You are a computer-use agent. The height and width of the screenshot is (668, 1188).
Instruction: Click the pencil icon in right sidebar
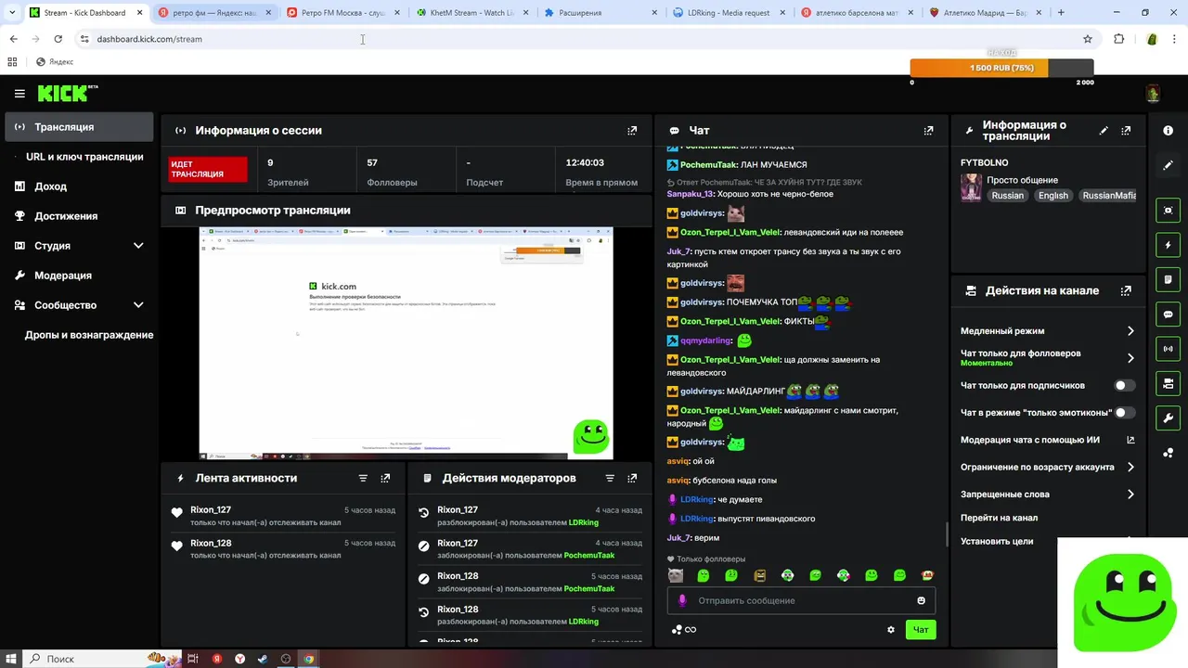tap(1168, 165)
